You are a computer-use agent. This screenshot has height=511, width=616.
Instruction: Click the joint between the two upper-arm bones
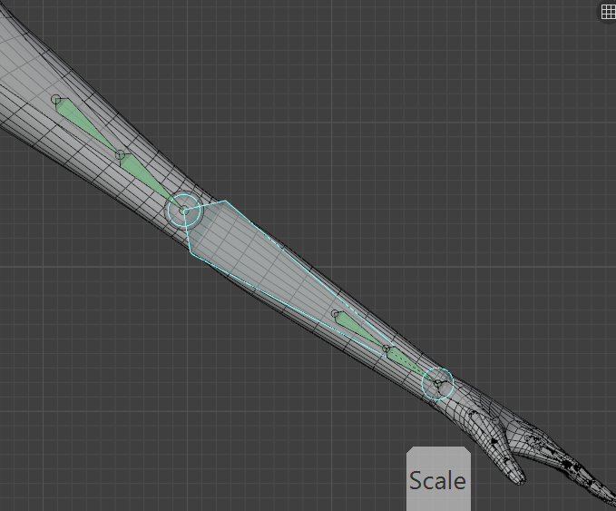[121, 155]
